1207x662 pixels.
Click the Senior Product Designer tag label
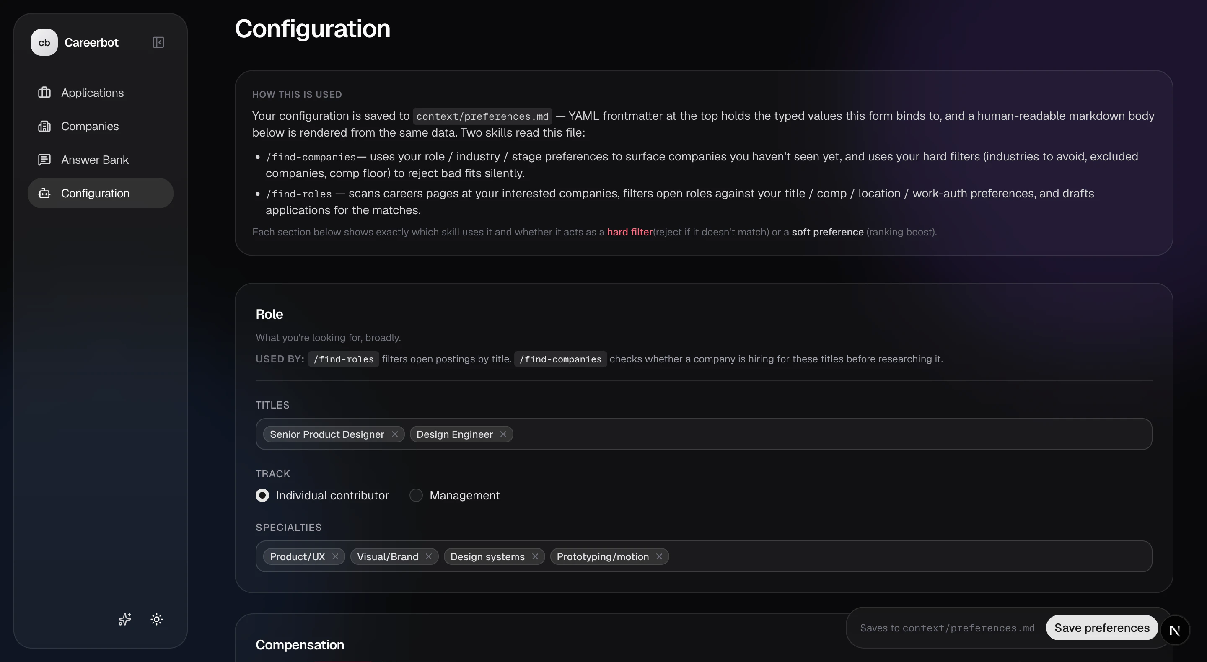327,434
